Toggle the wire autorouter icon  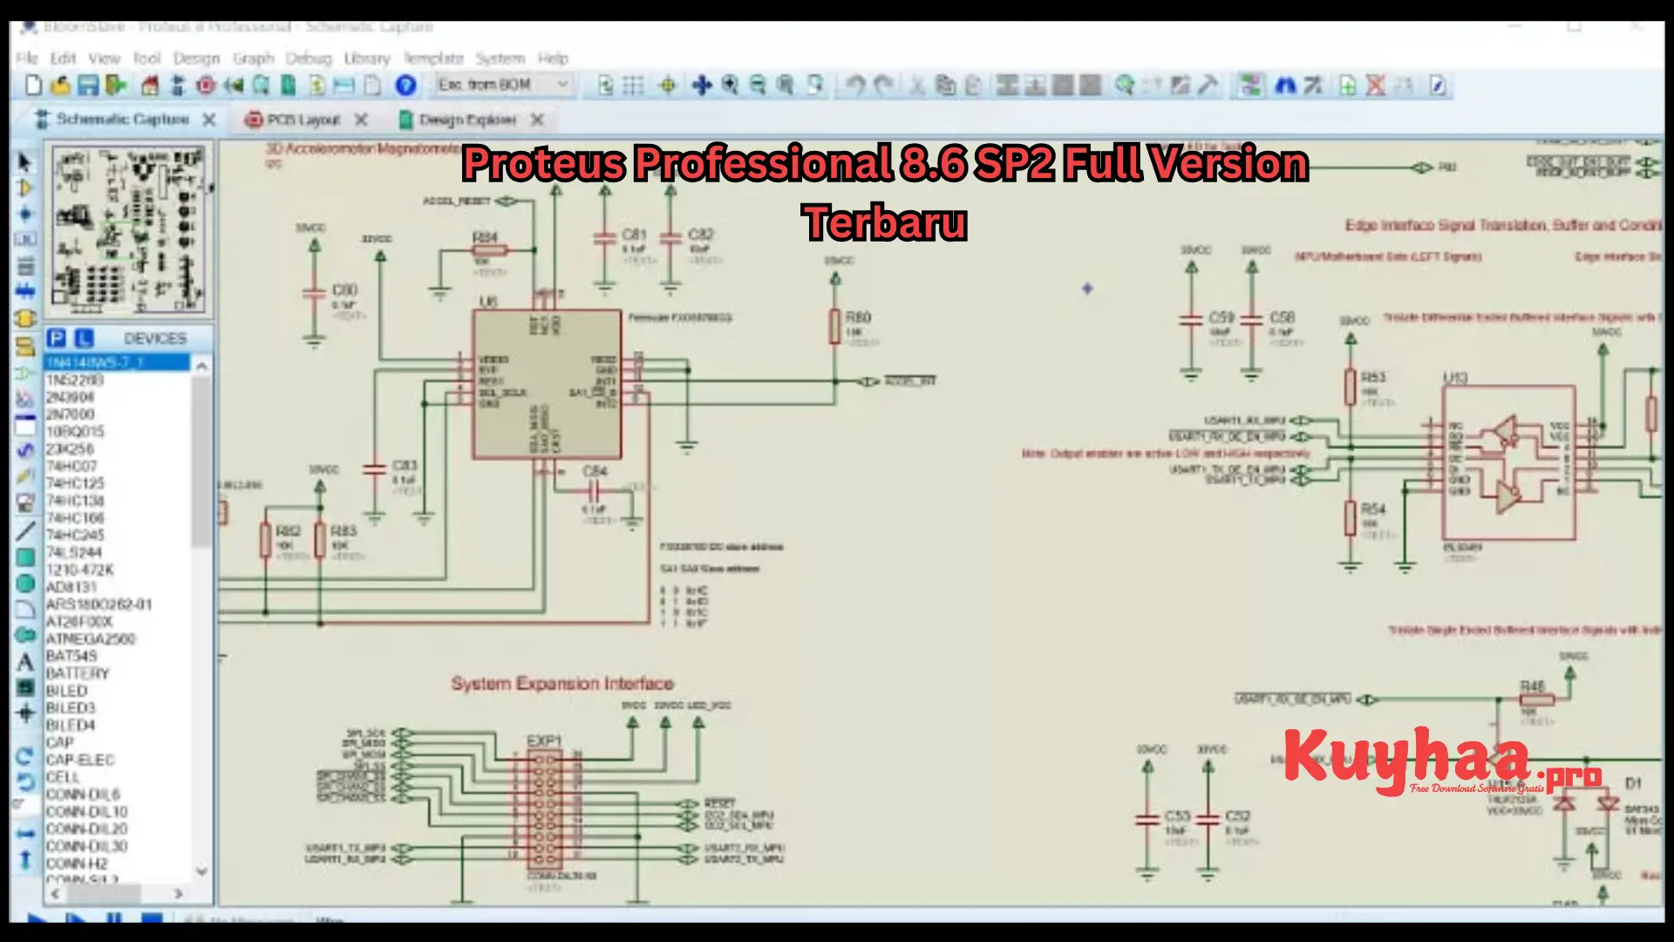pos(1251,85)
